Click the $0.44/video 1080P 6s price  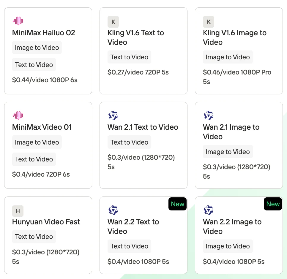coord(45,80)
